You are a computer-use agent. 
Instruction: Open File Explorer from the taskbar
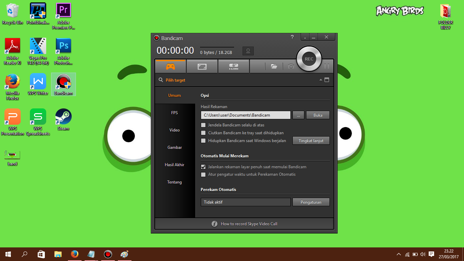(x=58, y=254)
